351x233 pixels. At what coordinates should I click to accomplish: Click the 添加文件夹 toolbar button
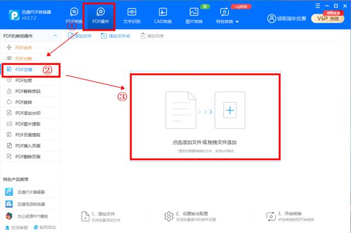click(115, 36)
